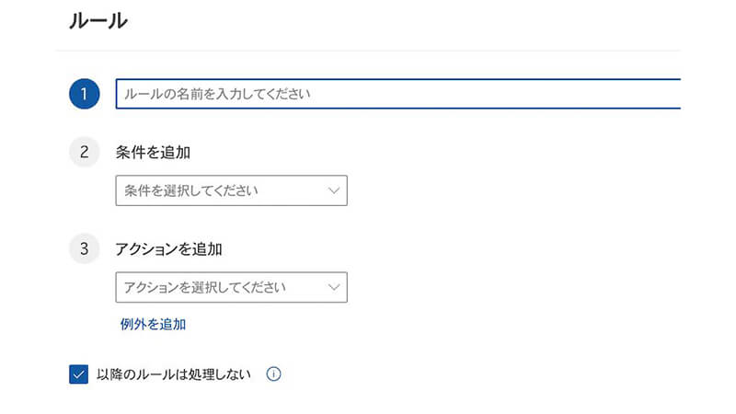This screenshot has width=736, height=414.
Task: Open the 条件を選択してください dropdown
Action: (231, 191)
